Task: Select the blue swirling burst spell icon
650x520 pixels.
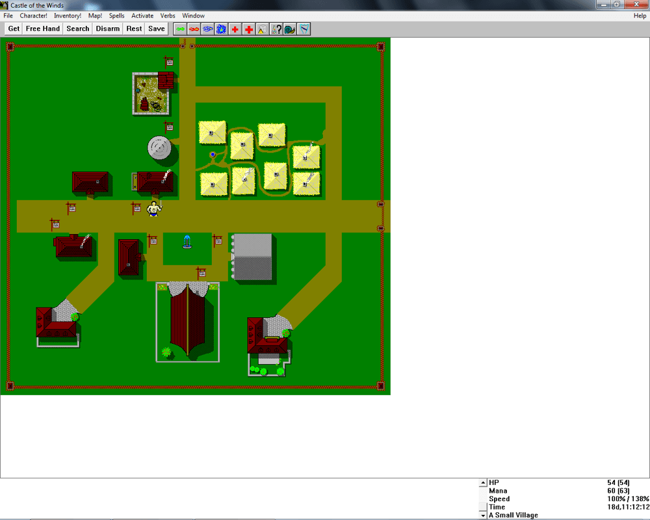Action: tap(221, 29)
